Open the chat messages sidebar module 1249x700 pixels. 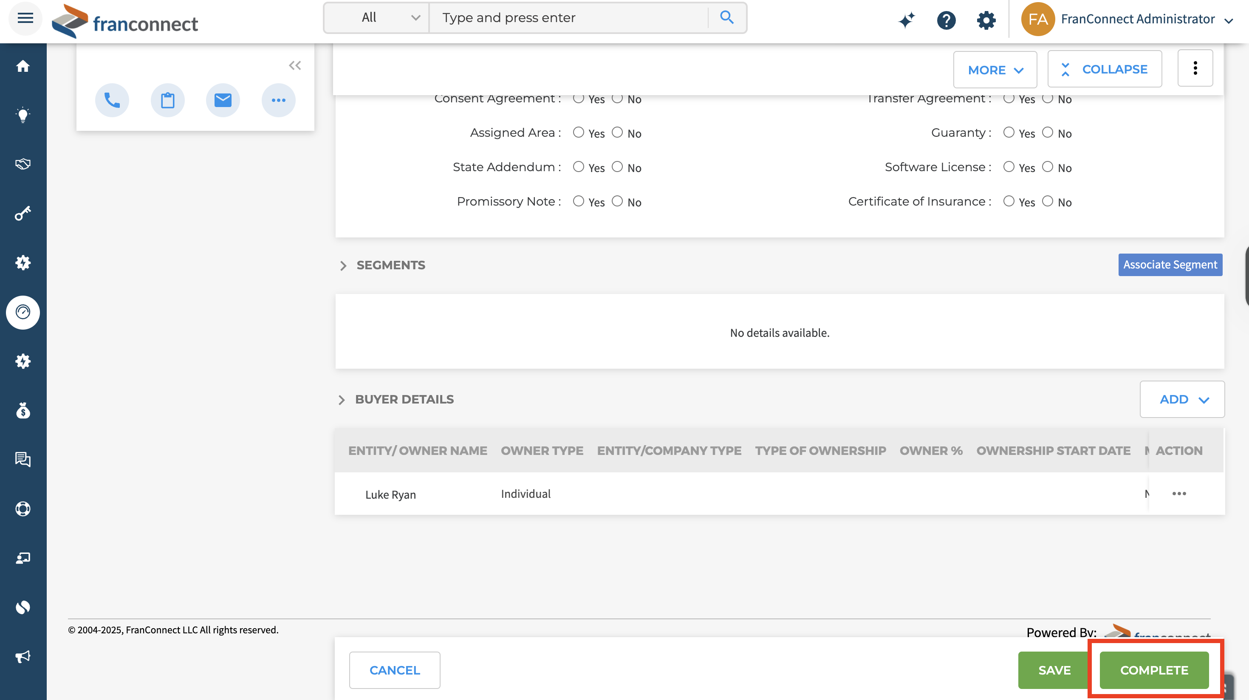[23, 460]
